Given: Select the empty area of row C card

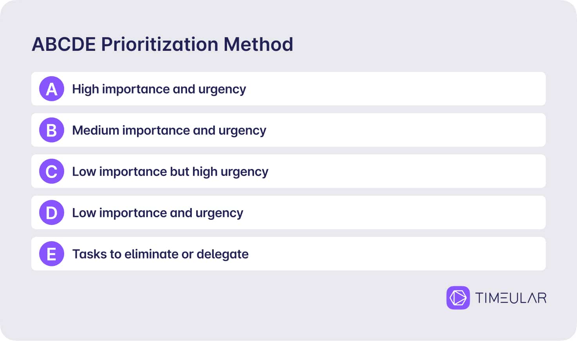Looking at the screenshot, I should [407, 171].
